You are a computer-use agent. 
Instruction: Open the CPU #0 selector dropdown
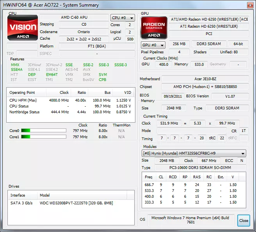pos(123,18)
